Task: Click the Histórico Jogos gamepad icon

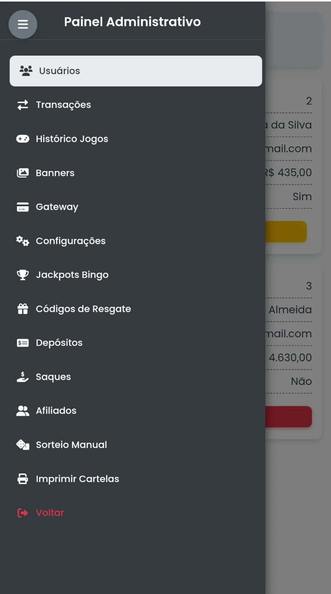Action: tap(22, 139)
